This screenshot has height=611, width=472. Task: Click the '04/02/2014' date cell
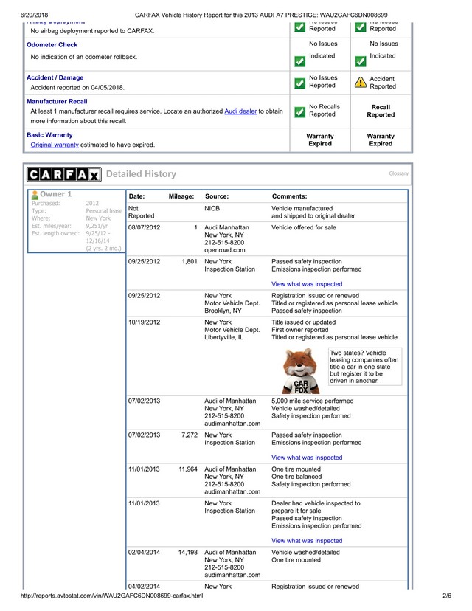(x=144, y=587)
